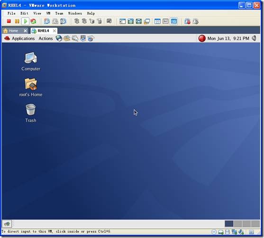Open the File menu
264x238 pixels.
11,13
